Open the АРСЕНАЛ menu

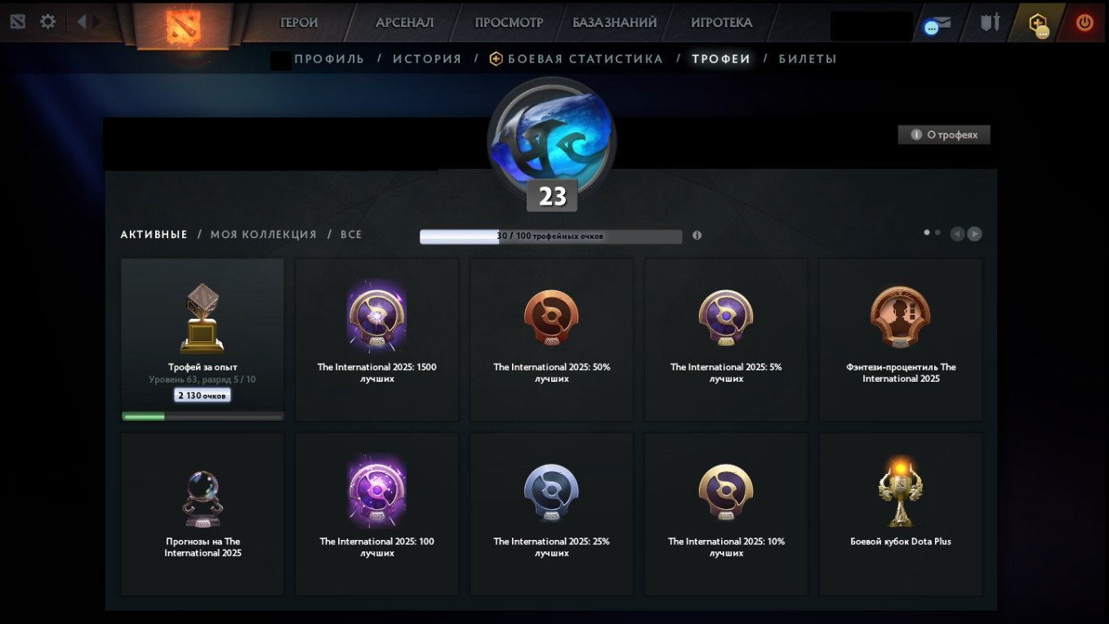tap(404, 23)
